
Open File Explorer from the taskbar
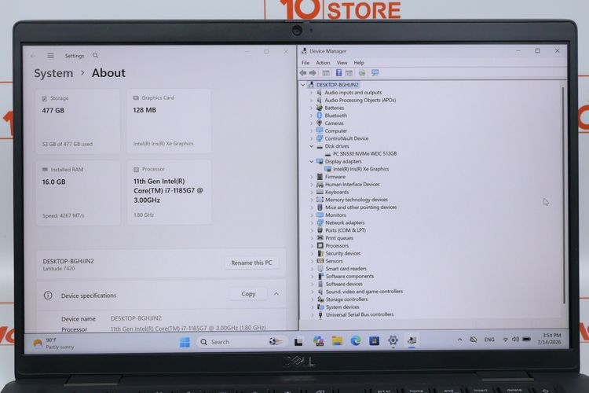point(337,341)
